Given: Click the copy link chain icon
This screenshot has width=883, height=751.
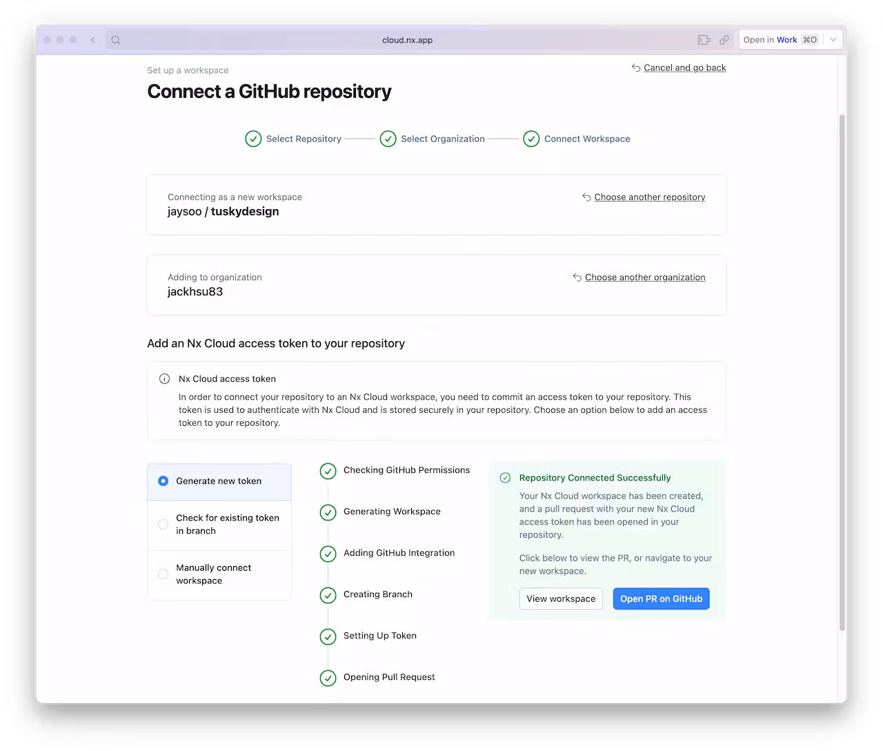Looking at the screenshot, I should click(x=724, y=40).
